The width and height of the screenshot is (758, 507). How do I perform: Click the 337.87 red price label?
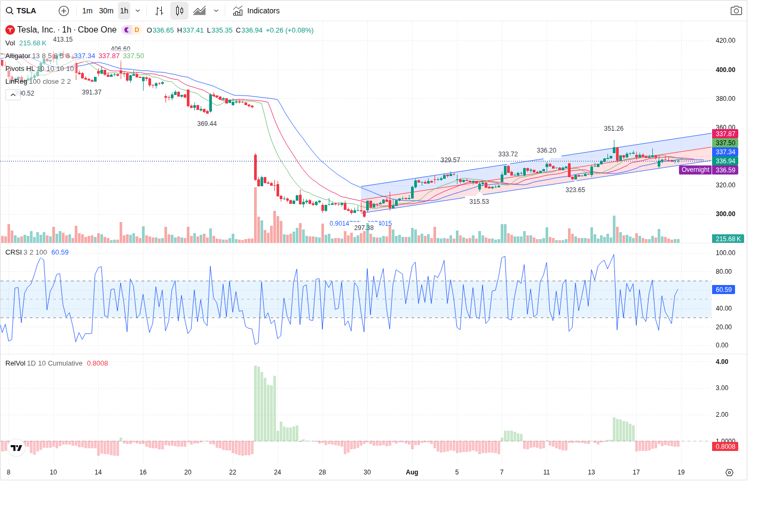click(x=725, y=134)
